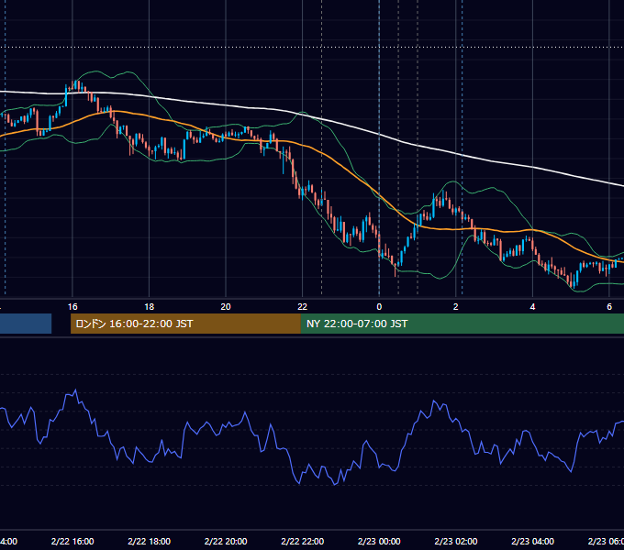Click the 22 hour axis label
Viewport: 624px width, 550px height.
(303, 307)
